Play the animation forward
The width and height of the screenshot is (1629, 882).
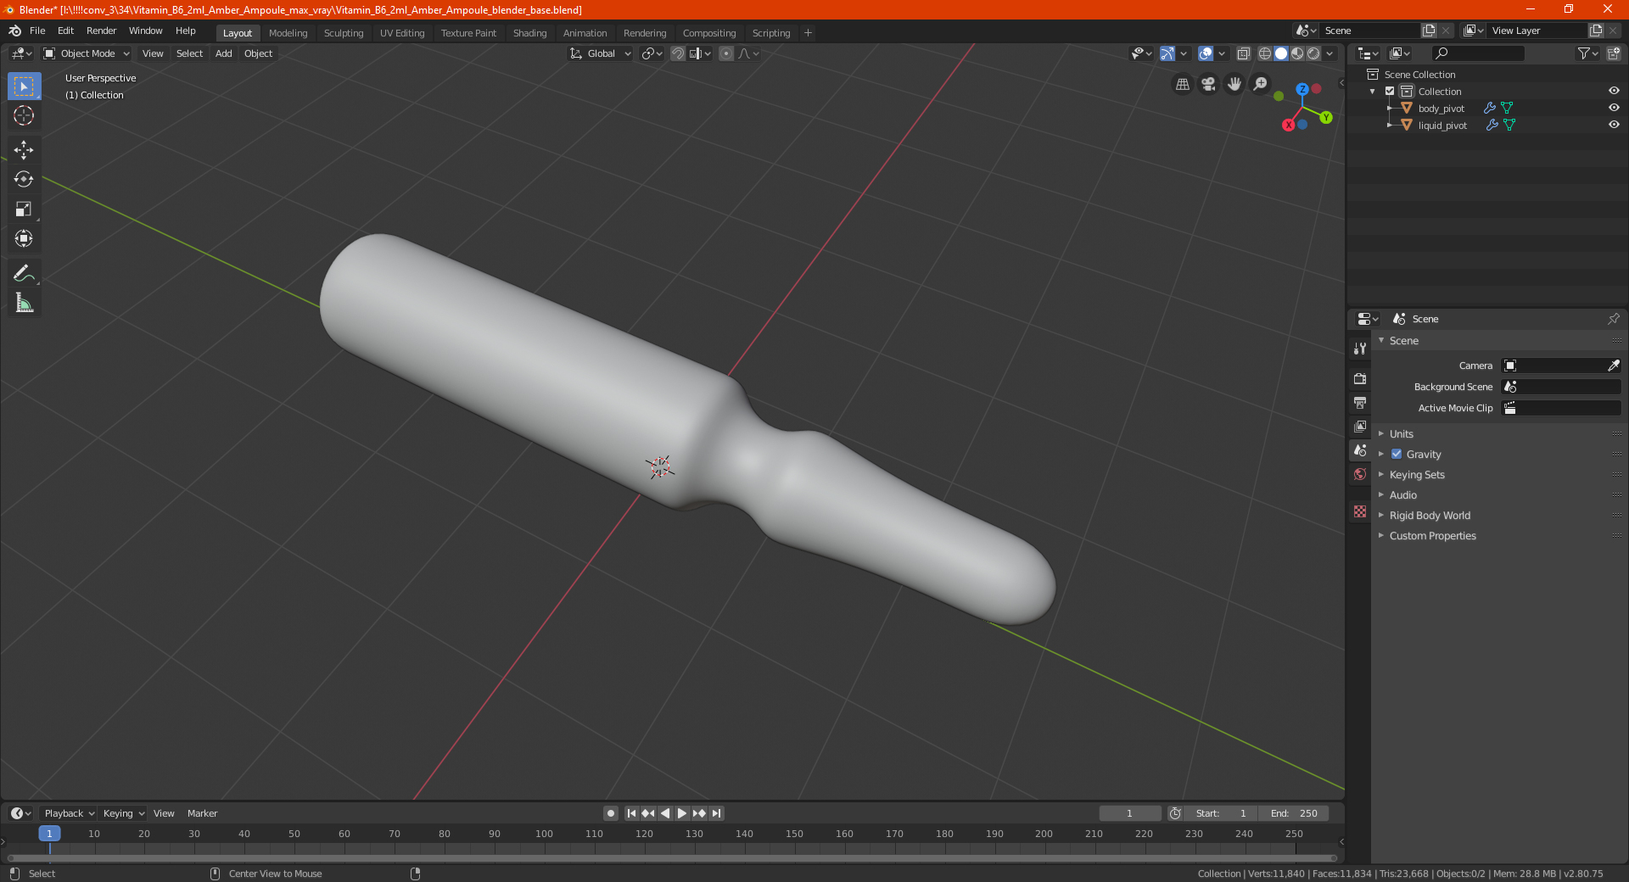coord(682,813)
